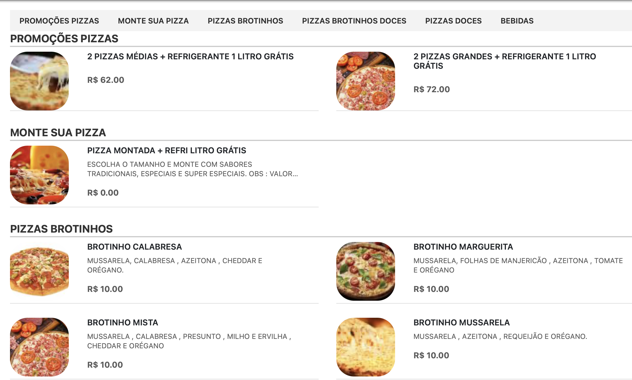Go to Pizzas Brotinhos tab
The image size is (632, 380).
point(245,21)
